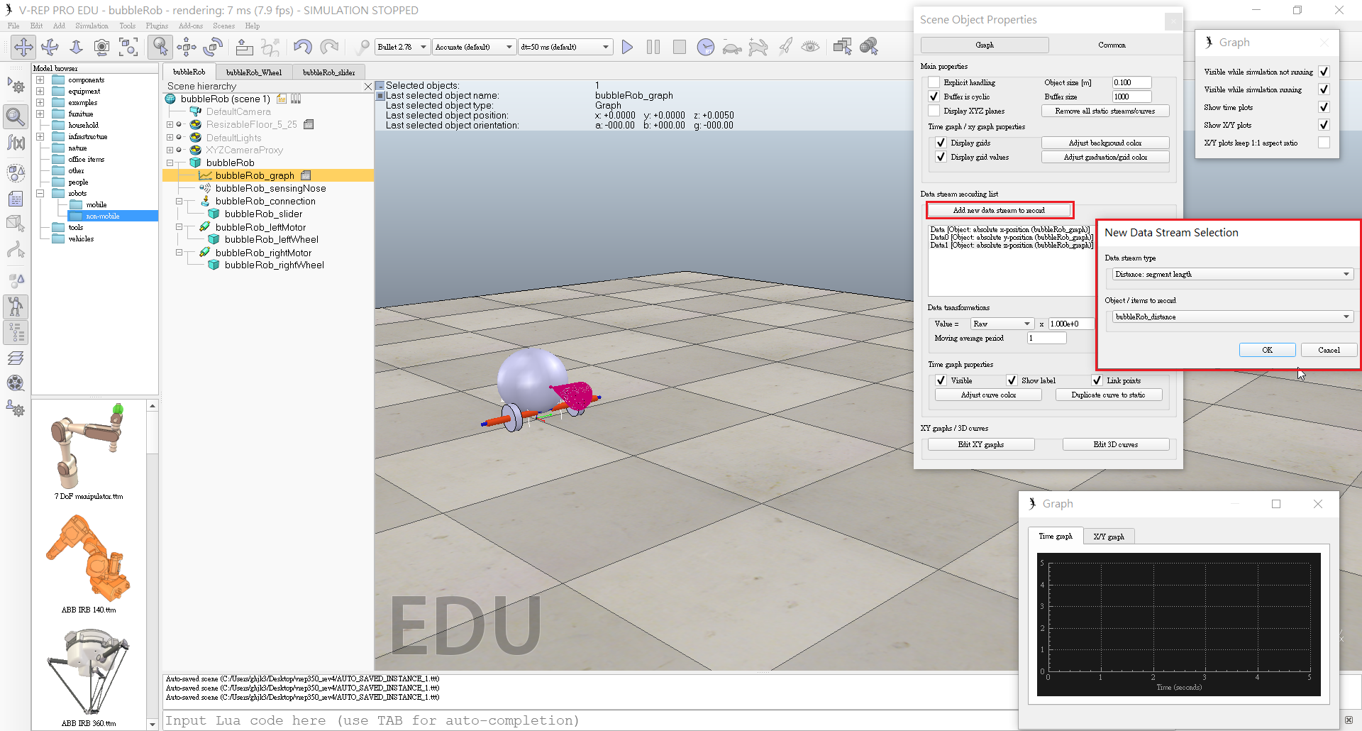1362x731 pixels.
Task: Pause the simulation
Action: pos(653,47)
